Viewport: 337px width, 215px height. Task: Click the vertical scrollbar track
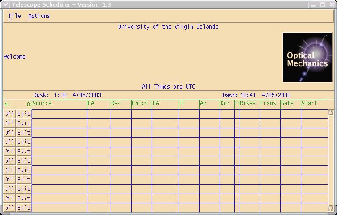point(331,161)
